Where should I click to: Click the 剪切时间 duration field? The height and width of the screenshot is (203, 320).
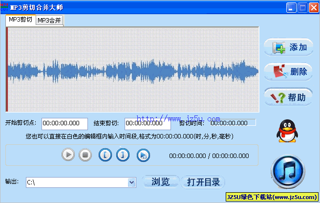coord(233,123)
